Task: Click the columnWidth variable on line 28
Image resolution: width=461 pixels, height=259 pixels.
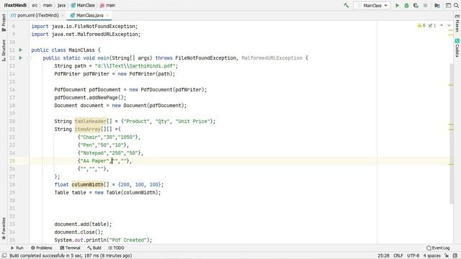Action: coord(88,185)
